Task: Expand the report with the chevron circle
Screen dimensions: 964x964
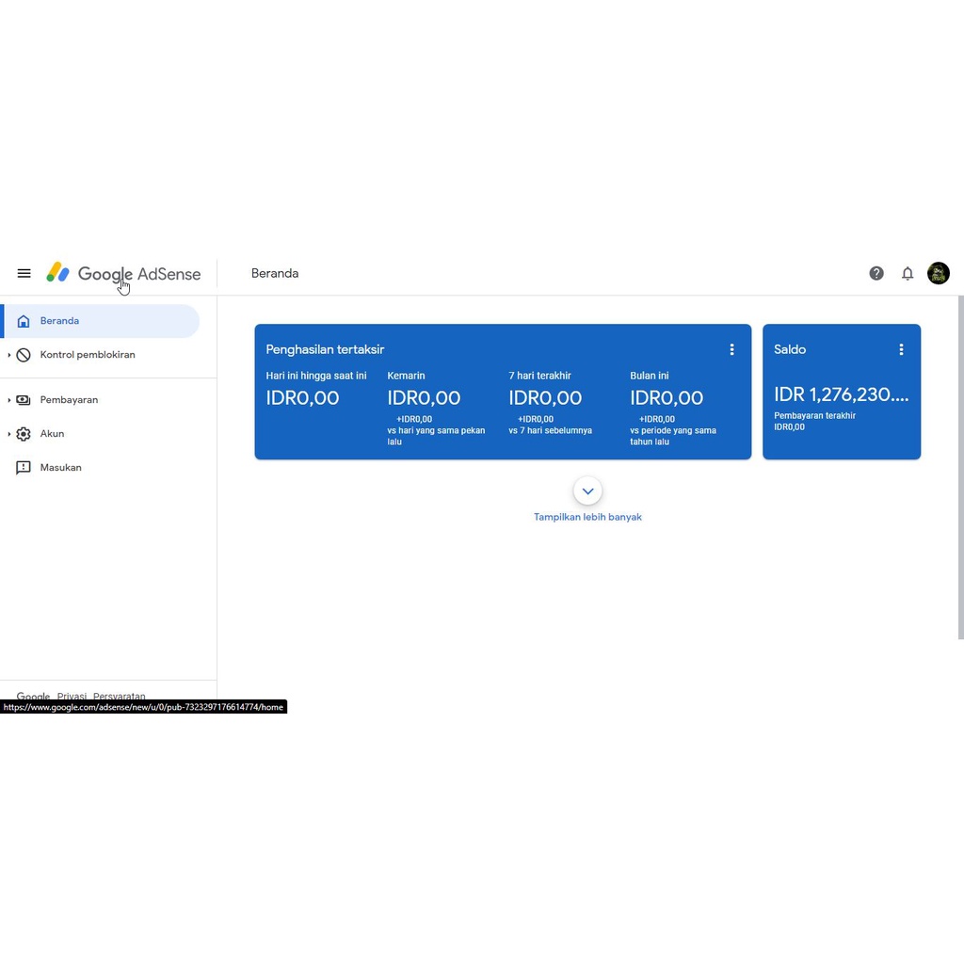Action: (587, 490)
